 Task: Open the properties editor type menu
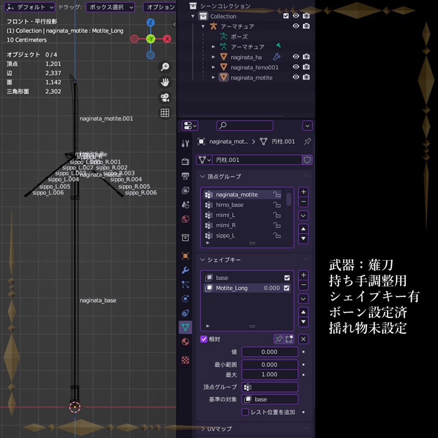[190, 126]
